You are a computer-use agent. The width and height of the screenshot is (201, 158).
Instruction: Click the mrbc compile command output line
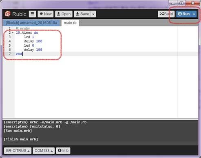pyautogui.click(x=45, y=122)
